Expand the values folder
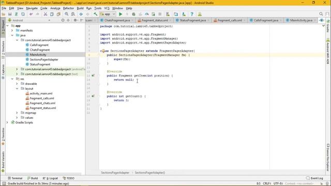 coord(17,118)
